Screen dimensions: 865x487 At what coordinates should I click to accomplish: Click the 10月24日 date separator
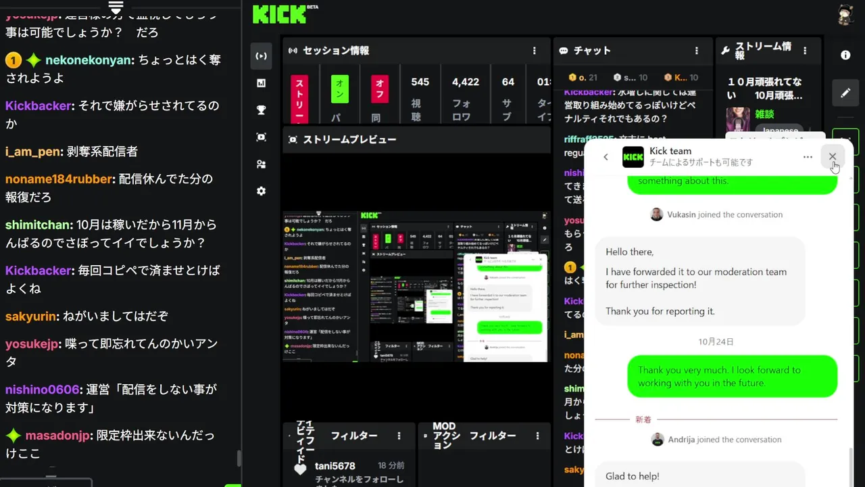coord(716,342)
